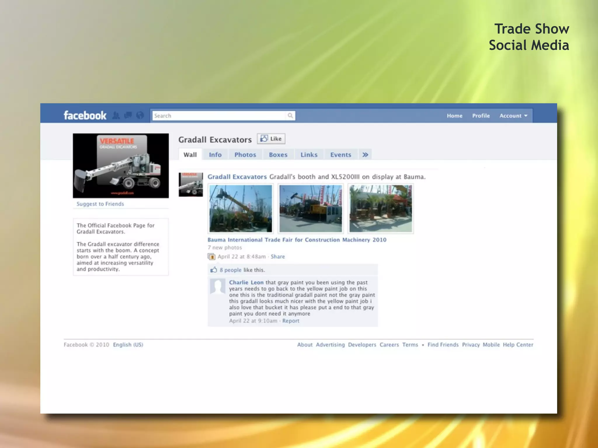The height and width of the screenshot is (448, 598).
Task: Switch to the Photos tab
Action: (245, 155)
